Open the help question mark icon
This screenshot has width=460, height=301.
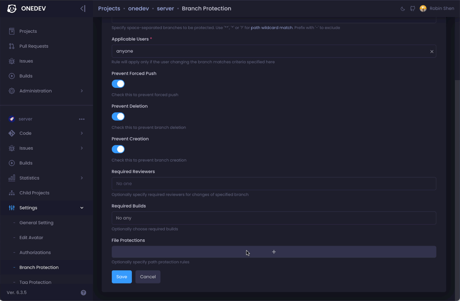83,292
